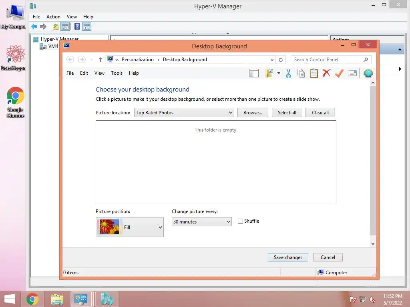Image resolution: width=410 pixels, height=307 pixels.
Task: Click the Forward arrow in Desktop Background
Action: click(x=82, y=60)
